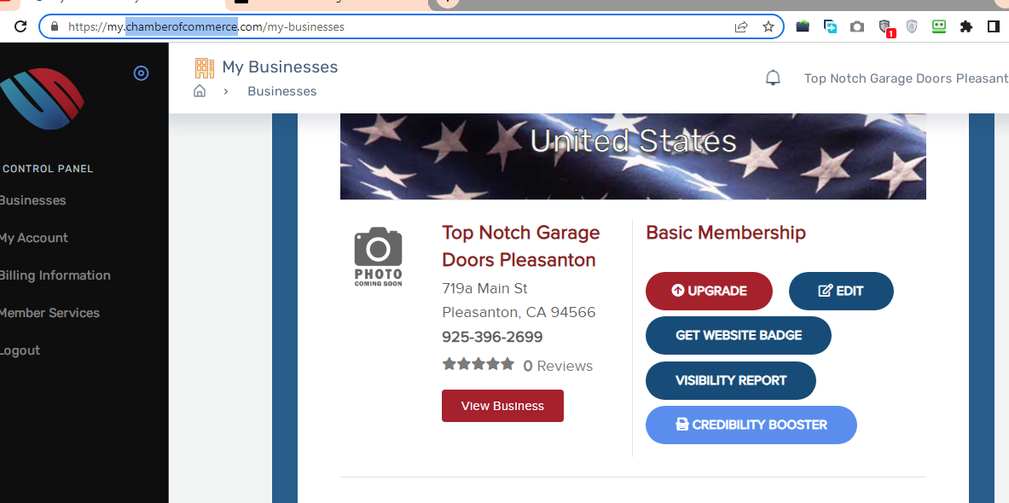The height and width of the screenshot is (503, 1009).
Task: Toggle the browser side panel icon
Action: [993, 26]
